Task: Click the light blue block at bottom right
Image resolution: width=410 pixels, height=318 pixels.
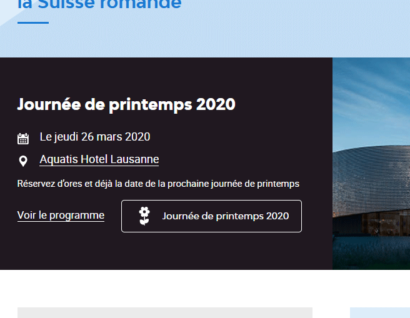Action: pos(379,312)
